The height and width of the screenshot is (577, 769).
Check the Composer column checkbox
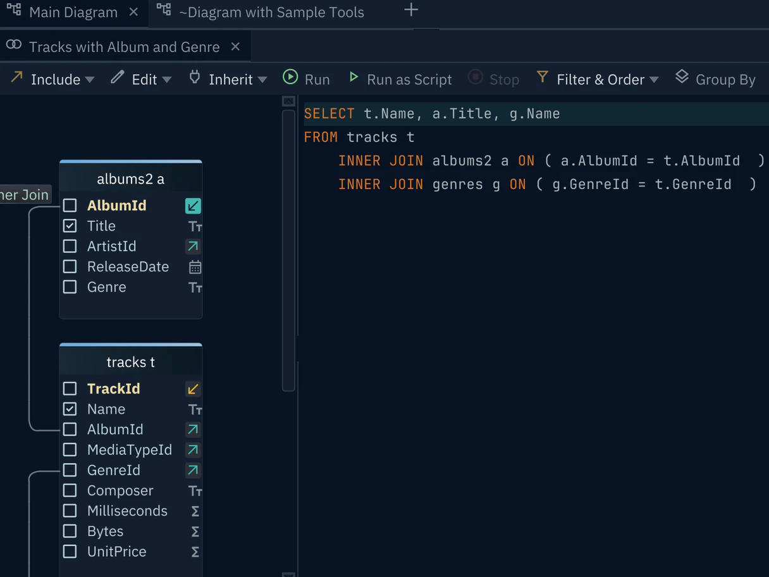(x=70, y=490)
